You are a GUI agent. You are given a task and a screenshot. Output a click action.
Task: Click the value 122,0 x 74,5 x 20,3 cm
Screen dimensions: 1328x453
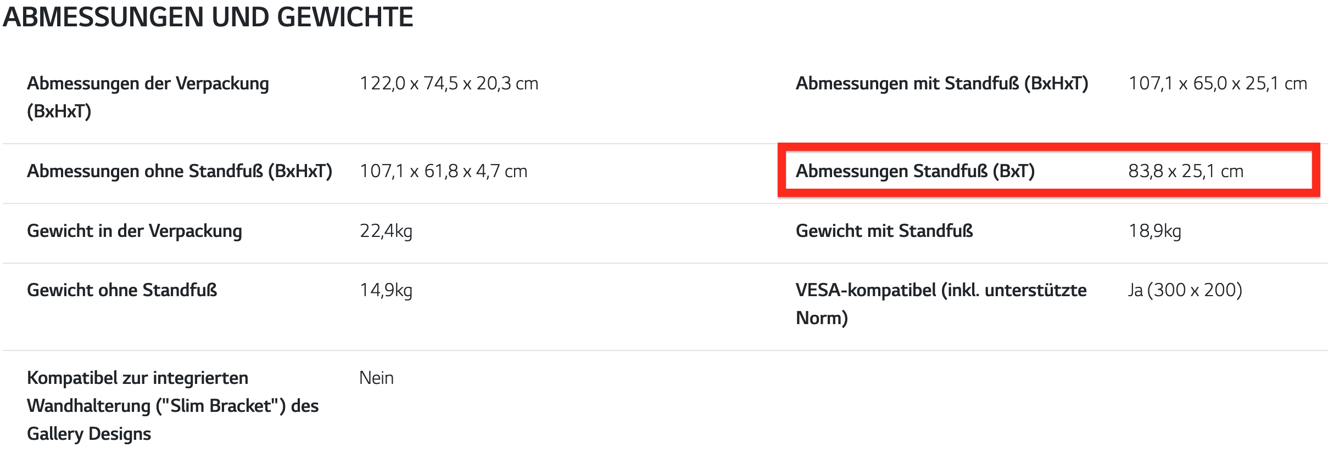pyautogui.click(x=449, y=83)
